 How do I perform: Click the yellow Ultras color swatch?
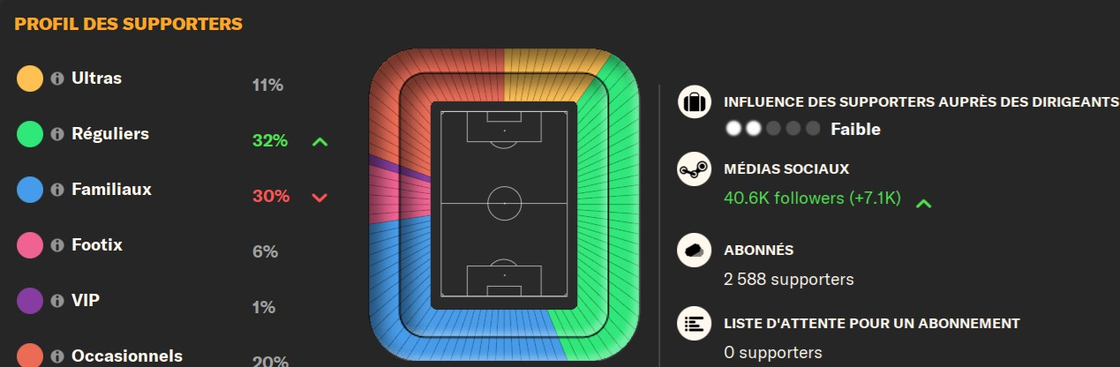coord(30,79)
